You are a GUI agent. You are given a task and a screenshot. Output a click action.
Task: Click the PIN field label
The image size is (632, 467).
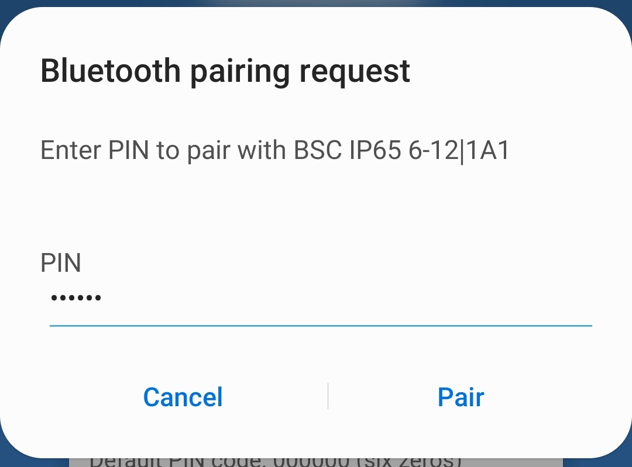point(60,263)
